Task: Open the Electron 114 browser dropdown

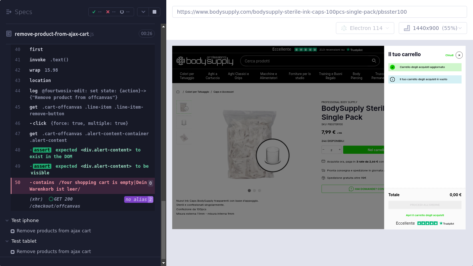Action: (x=366, y=28)
